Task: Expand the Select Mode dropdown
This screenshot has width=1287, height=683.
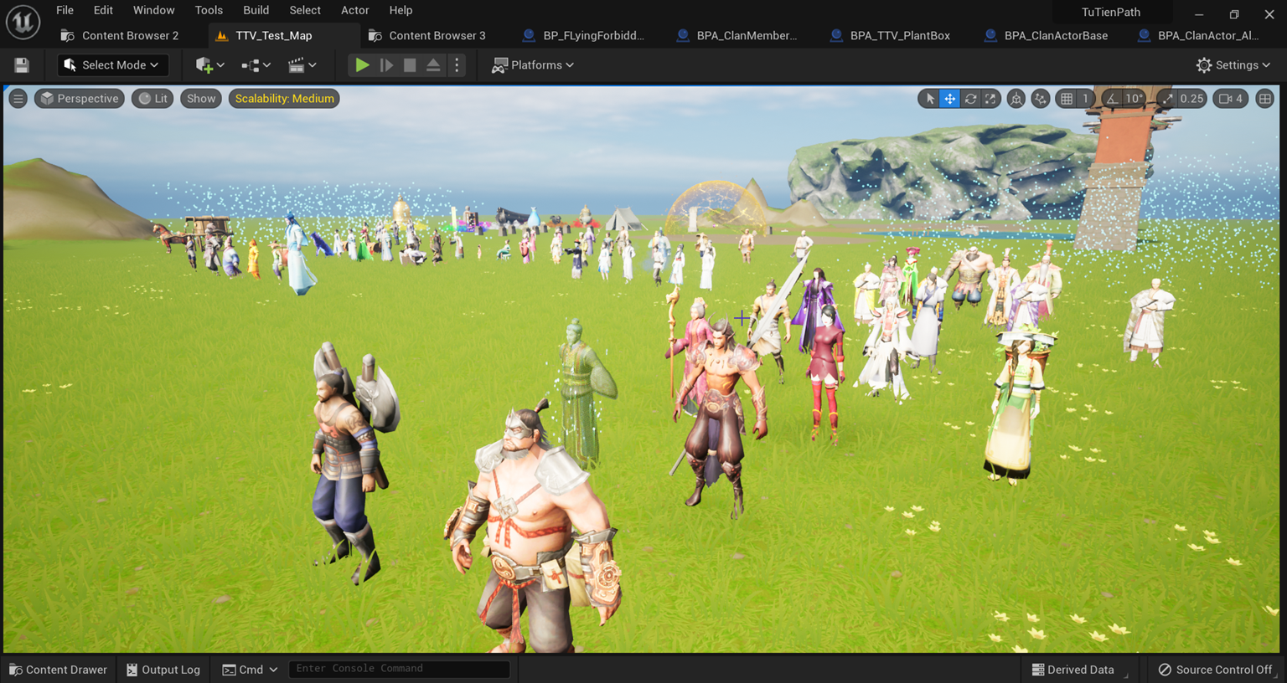Action: (112, 65)
